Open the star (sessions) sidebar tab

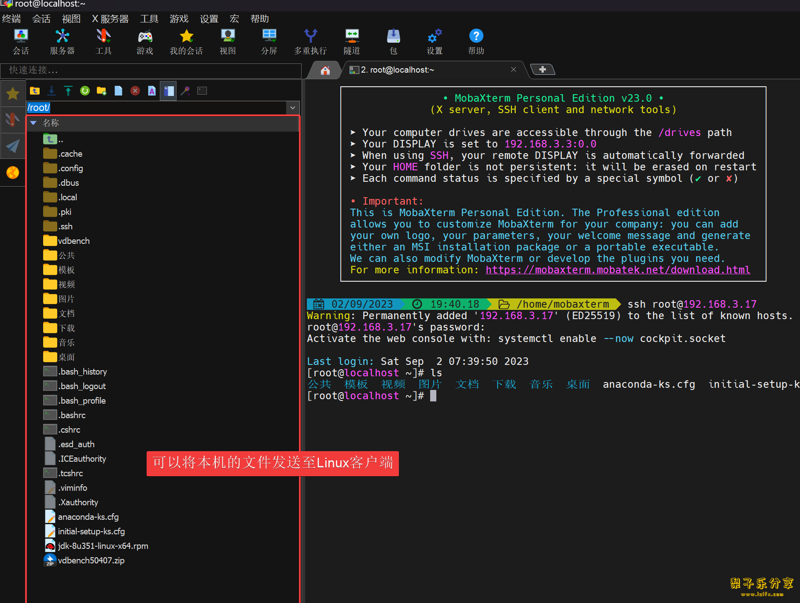pos(13,93)
